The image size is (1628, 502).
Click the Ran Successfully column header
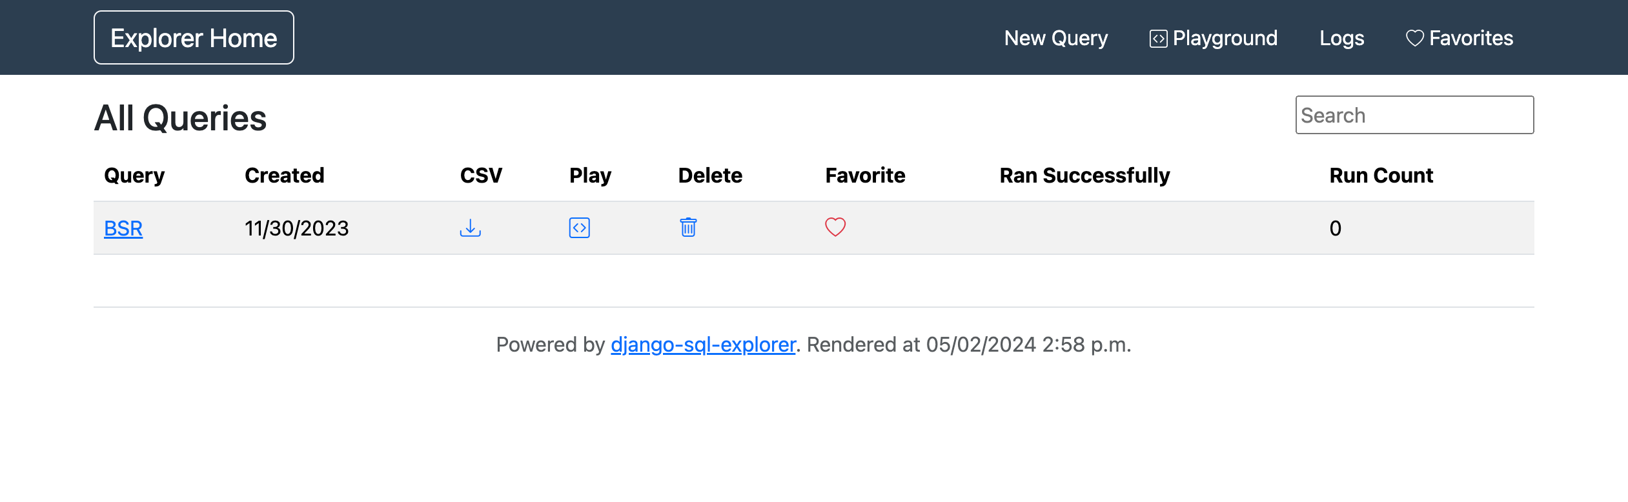1084,176
